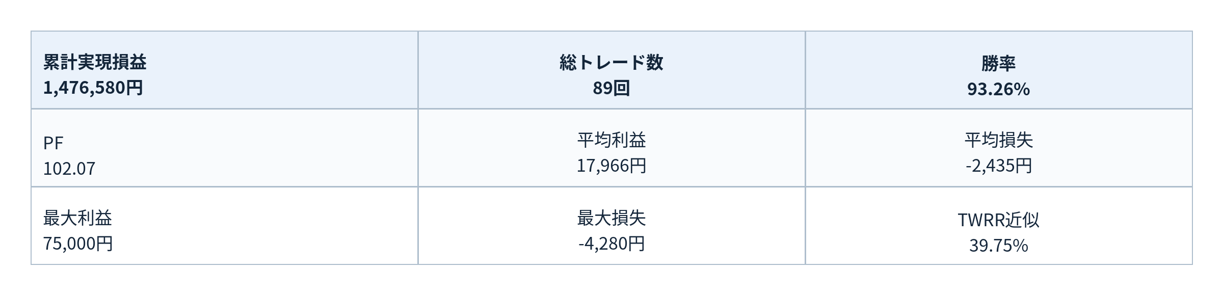Select the 102.07 profit factor value
Image resolution: width=1223 pixels, height=295 pixels.
(69, 169)
